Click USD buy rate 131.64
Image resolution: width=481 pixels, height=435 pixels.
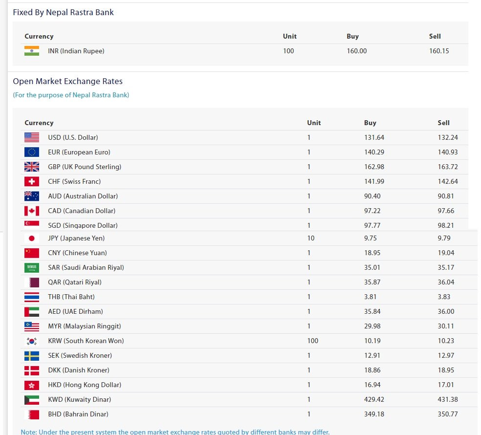point(374,137)
